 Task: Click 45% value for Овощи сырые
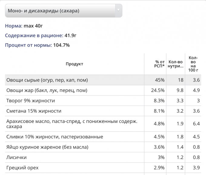[160, 80]
